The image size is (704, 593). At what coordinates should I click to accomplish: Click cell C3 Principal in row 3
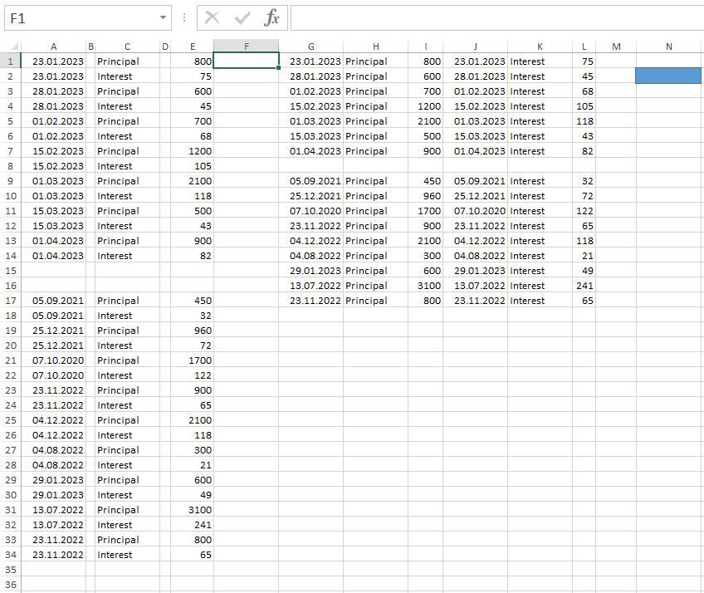[128, 91]
